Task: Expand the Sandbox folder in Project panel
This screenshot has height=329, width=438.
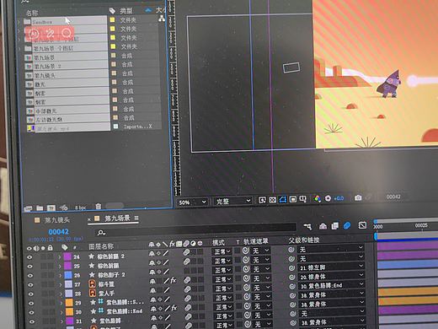Action: click(19, 22)
